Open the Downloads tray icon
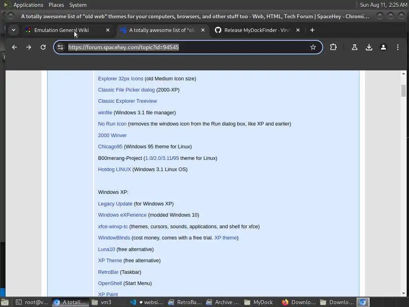The width and height of the screenshot is (409, 307). coord(369,47)
